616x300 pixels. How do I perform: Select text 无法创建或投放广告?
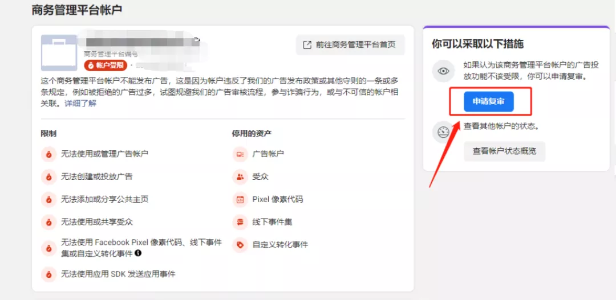click(x=96, y=177)
